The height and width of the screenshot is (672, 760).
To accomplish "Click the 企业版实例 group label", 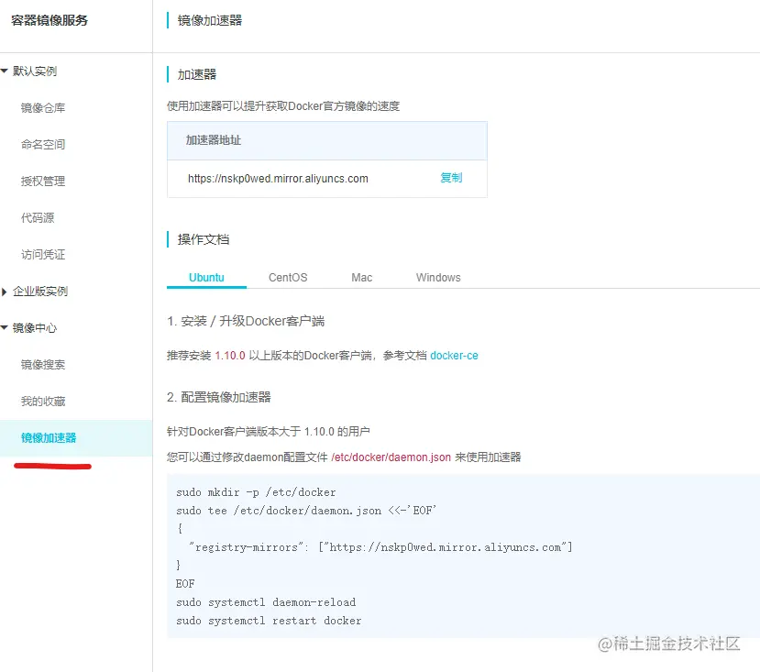I will [40, 292].
